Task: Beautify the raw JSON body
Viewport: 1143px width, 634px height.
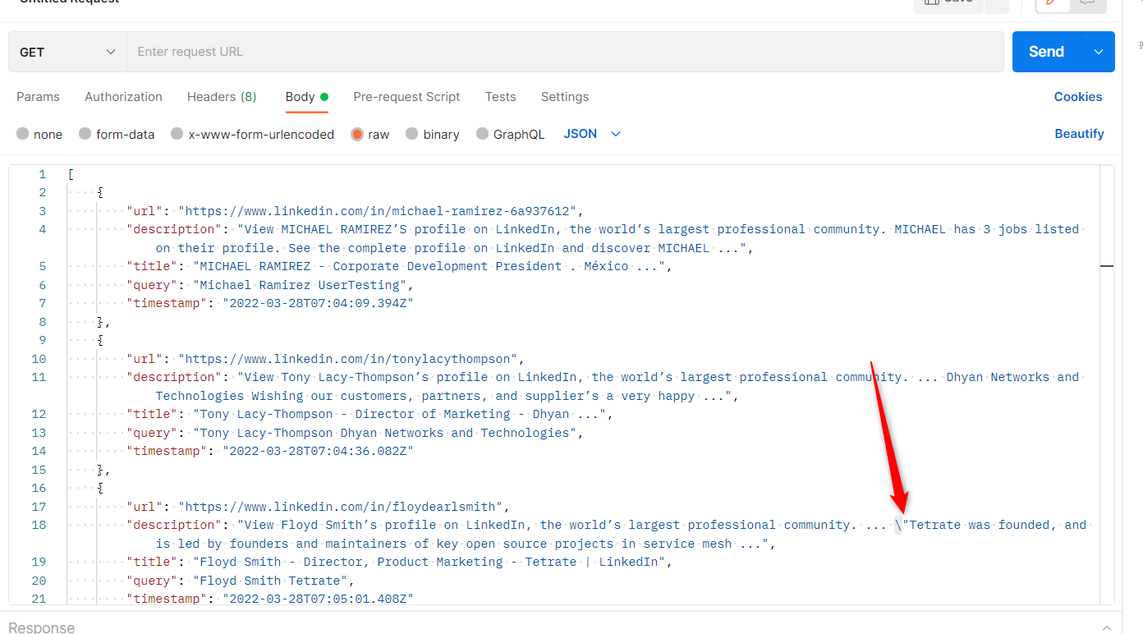Action: (x=1079, y=134)
